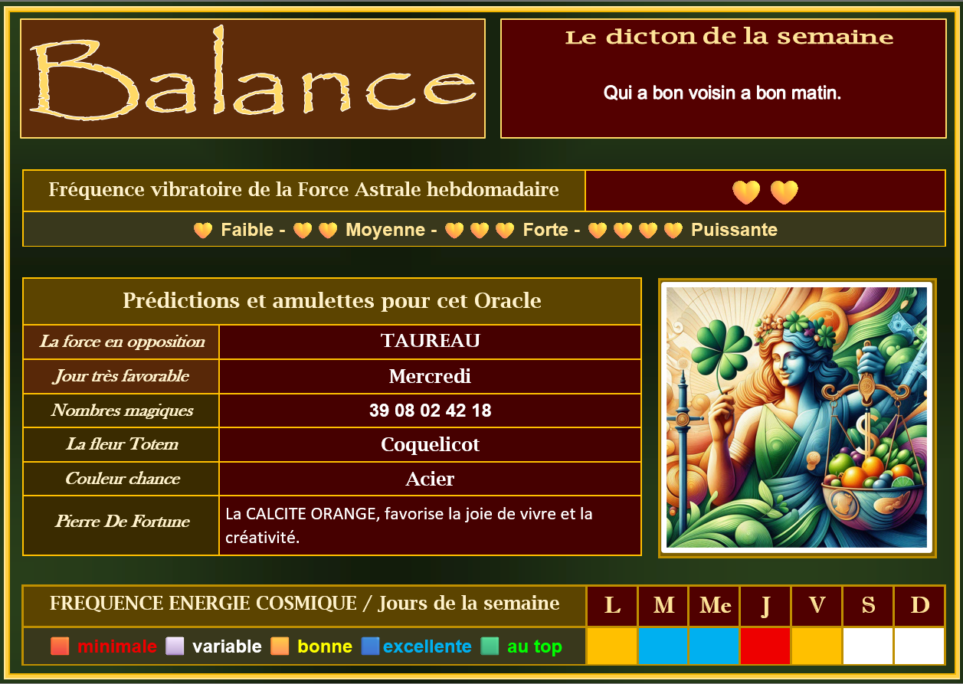Click the hearts before the Moyenne label
Image resolution: width=963 pixels, height=684 pixels.
pos(315,230)
